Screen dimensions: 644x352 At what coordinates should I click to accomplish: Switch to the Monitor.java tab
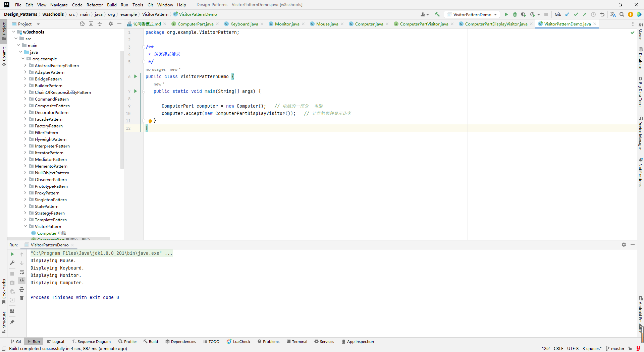tap(287, 24)
